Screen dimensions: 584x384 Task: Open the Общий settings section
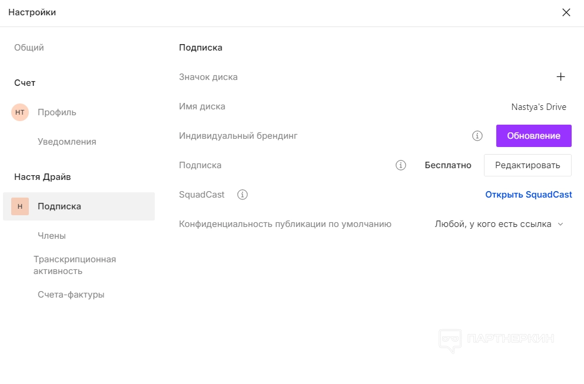coord(29,48)
